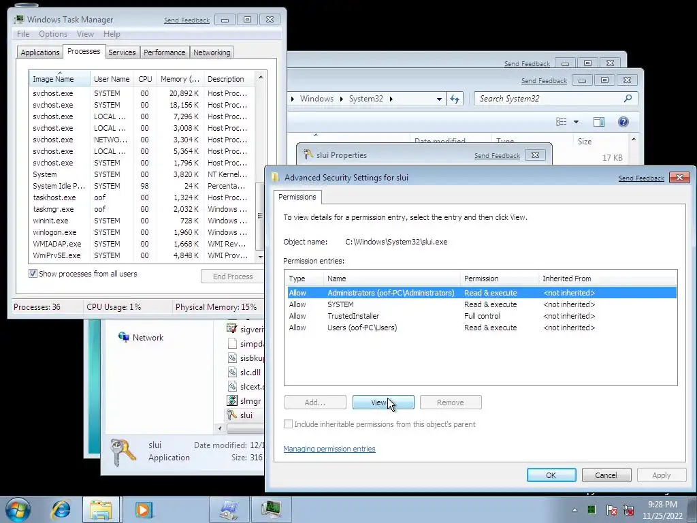Click the Permissions tab
Viewport: 697px width, 523px height.
(x=297, y=197)
